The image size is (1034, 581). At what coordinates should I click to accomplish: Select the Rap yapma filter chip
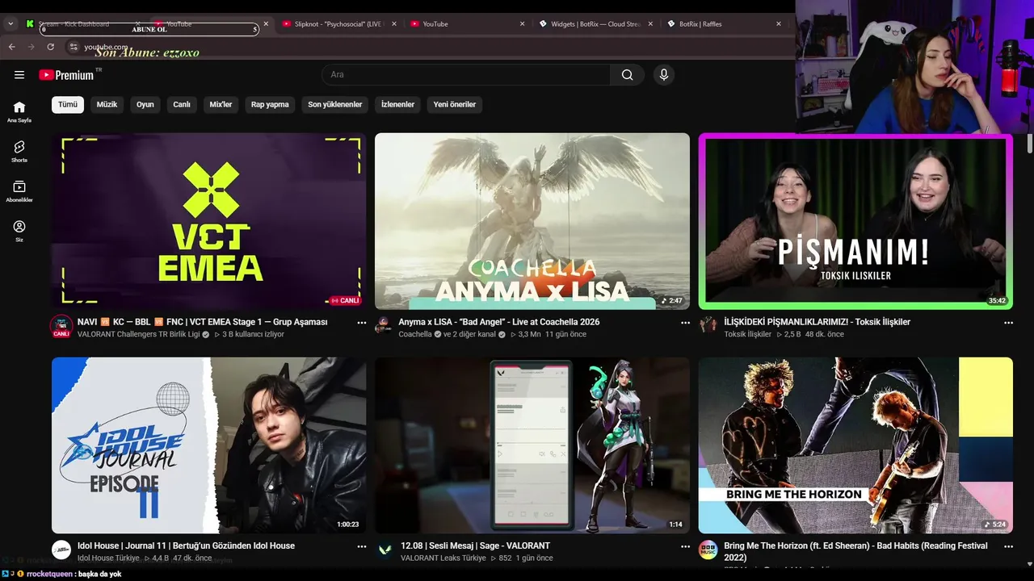point(270,105)
